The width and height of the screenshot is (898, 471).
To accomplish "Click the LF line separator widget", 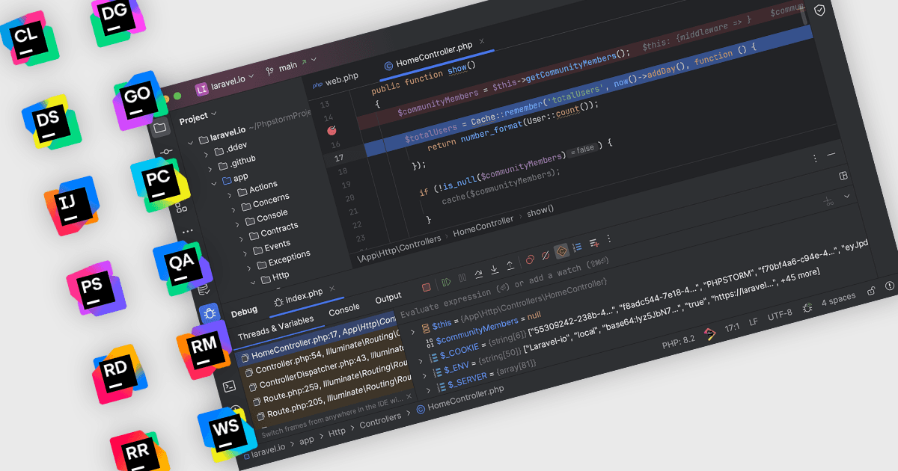I will pyautogui.click(x=754, y=321).
